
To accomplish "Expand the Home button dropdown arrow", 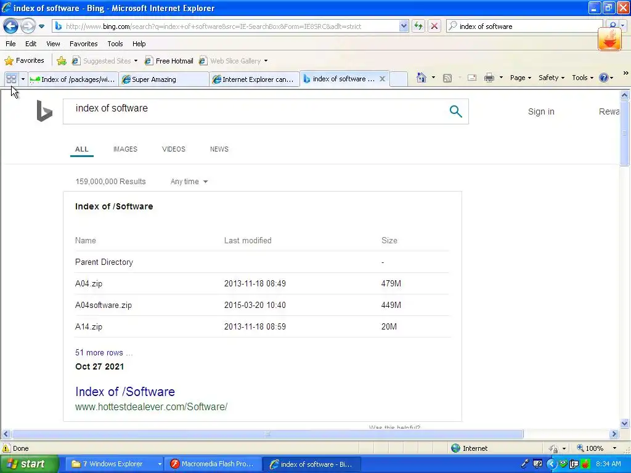I will coord(433,78).
